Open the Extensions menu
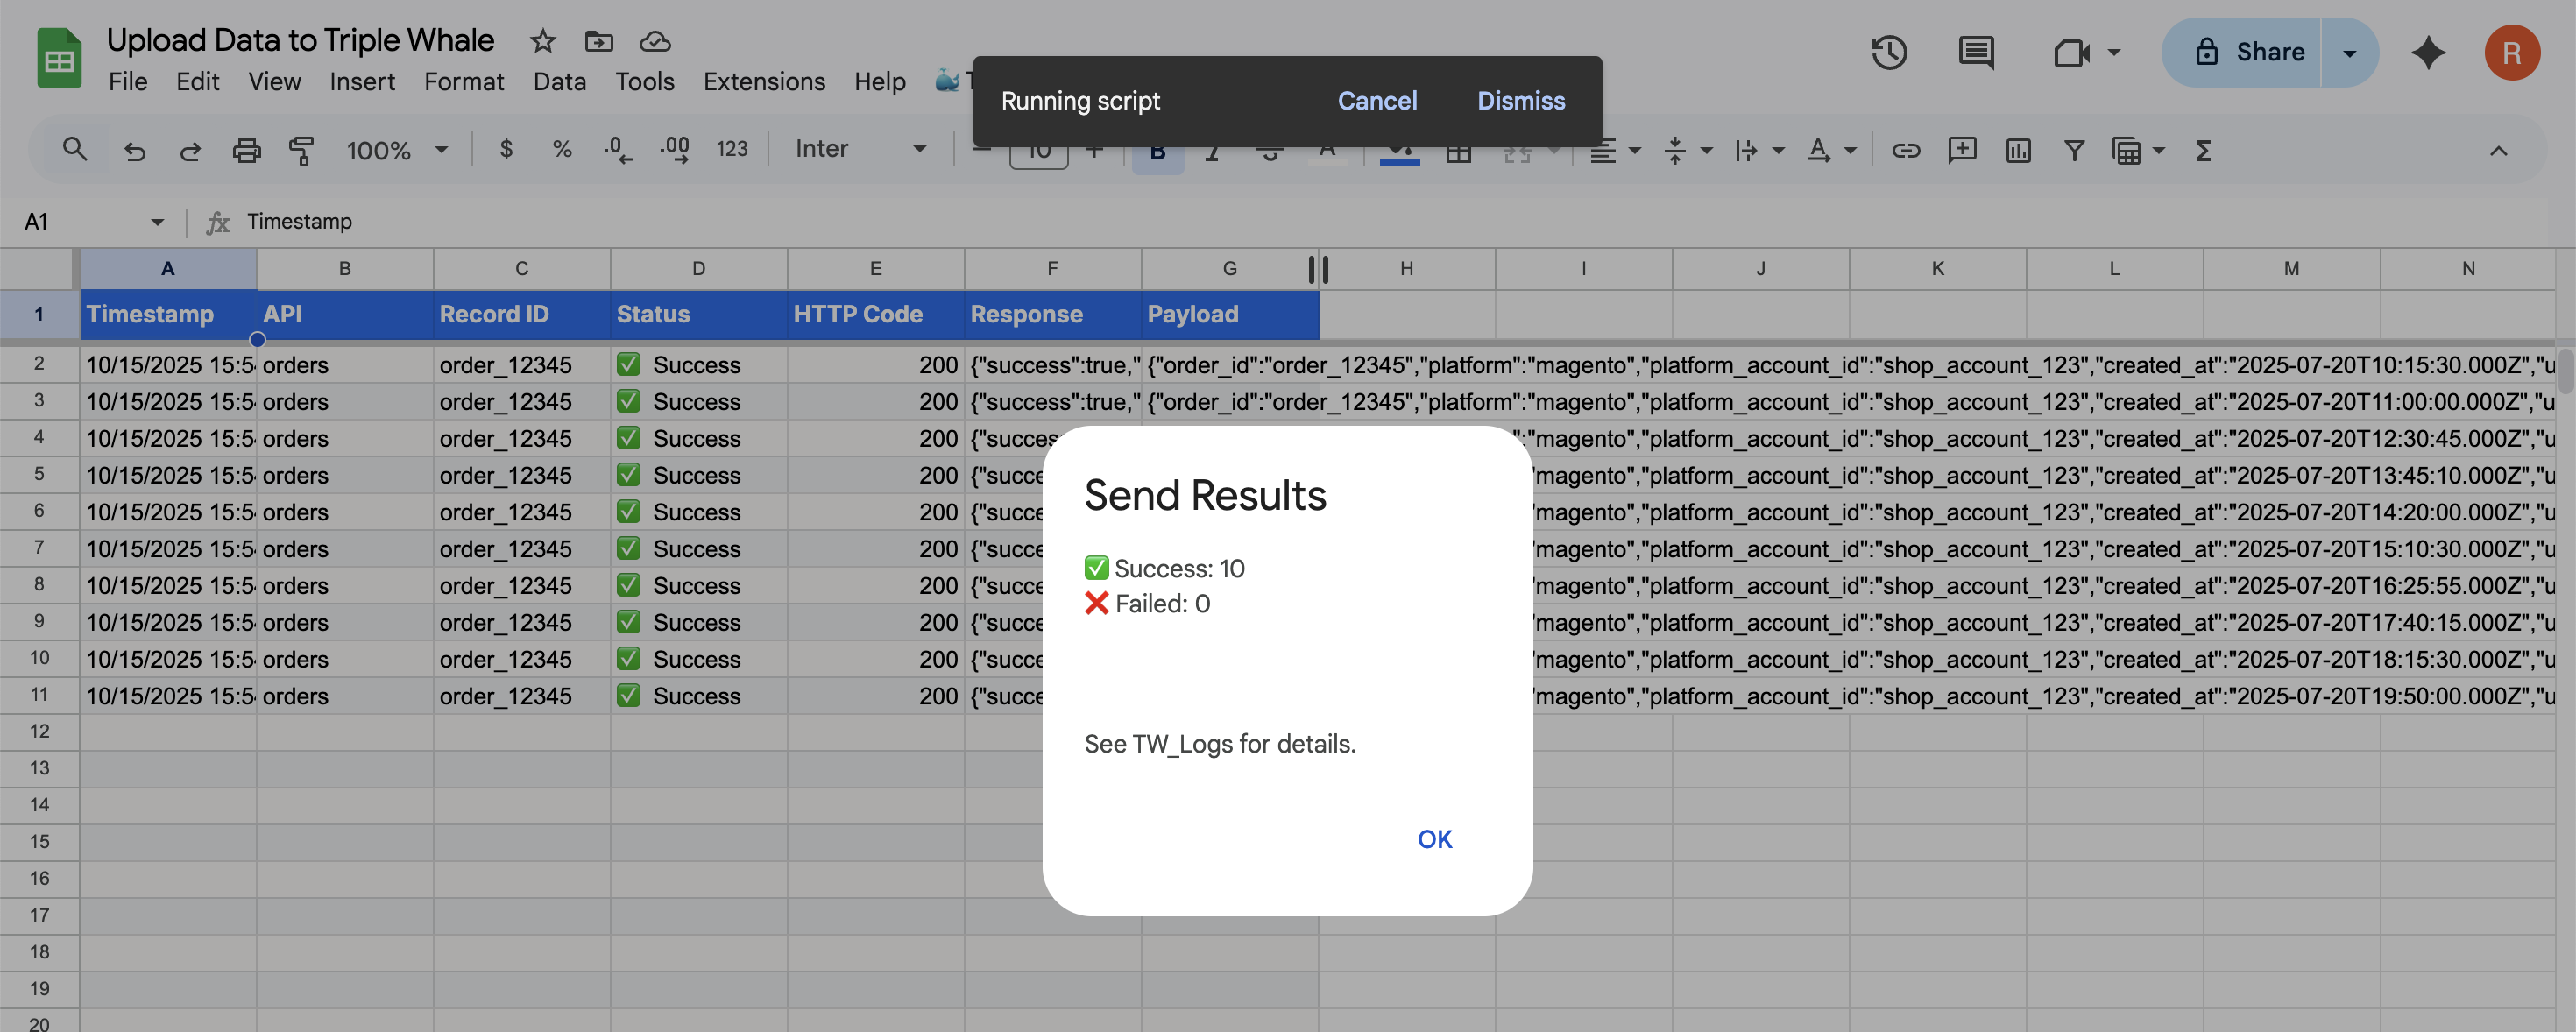 click(763, 81)
